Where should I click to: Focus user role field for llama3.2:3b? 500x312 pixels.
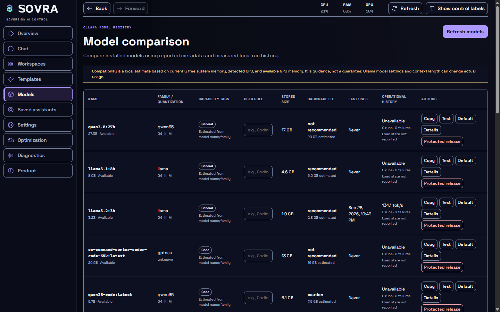pos(258,214)
